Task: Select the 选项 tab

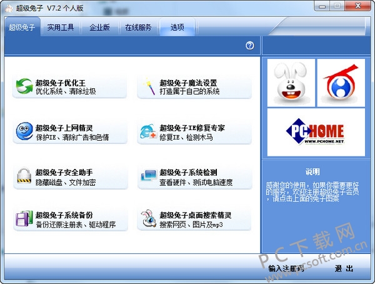Action: (177, 28)
